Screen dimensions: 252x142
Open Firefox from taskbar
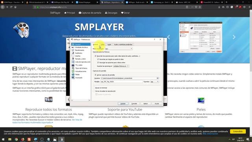tap(22, 139)
